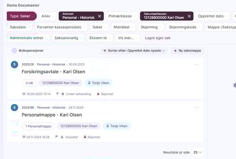Click Tonje Viken tag on Personalmappe case
236x159 pixels.
pos(116,126)
